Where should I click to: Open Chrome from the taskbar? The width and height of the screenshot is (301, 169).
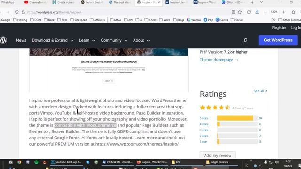[x=19, y=162]
